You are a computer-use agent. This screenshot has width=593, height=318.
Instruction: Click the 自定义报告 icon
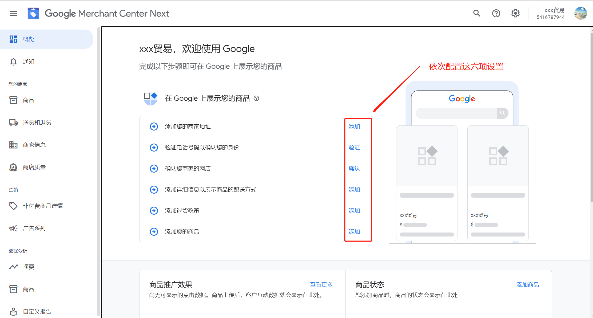click(x=13, y=311)
